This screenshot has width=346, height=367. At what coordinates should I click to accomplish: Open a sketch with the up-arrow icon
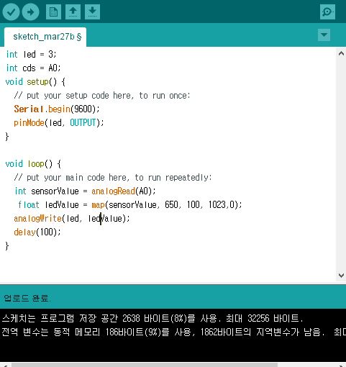(x=73, y=12)
